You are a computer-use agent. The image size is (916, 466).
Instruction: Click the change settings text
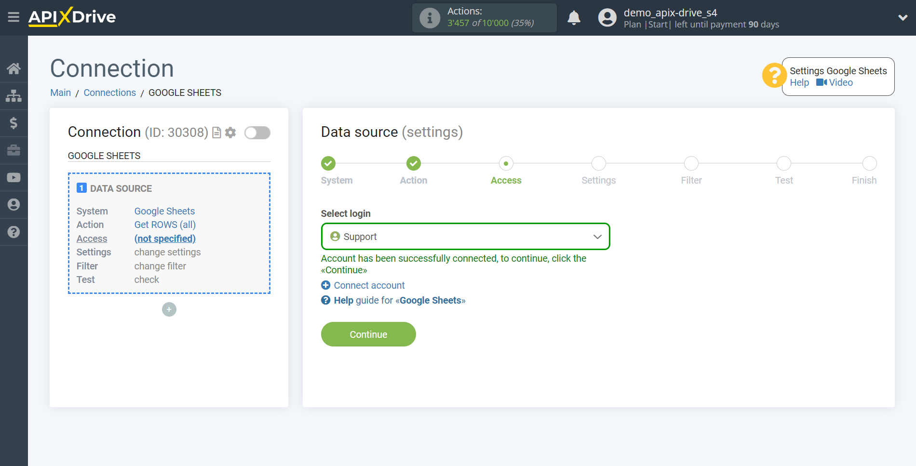click(167, 252)
